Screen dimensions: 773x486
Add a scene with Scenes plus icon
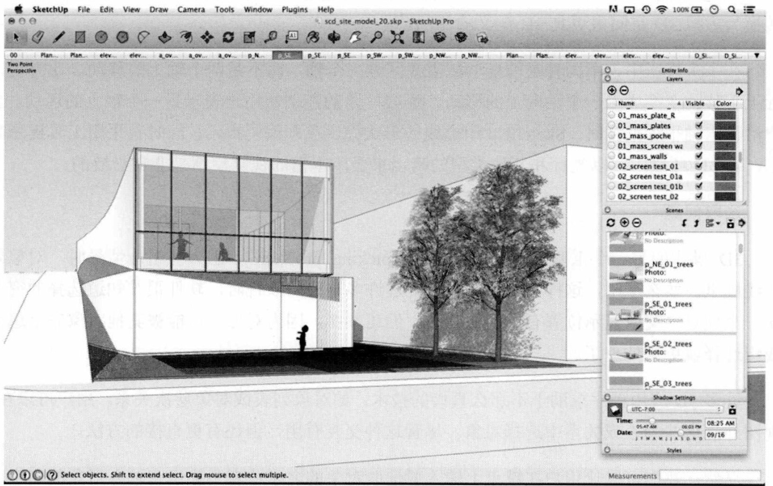click(x=624, y=222)
